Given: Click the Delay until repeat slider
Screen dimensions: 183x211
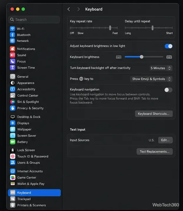Looking at the screenshot, I should point(149,28).
